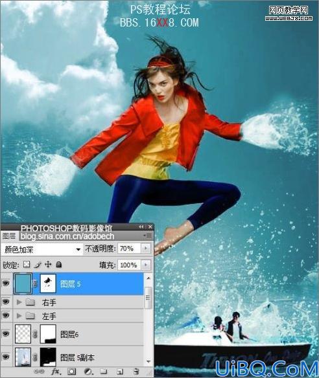Hide the 图层6 layer

(x=6, y=334)
